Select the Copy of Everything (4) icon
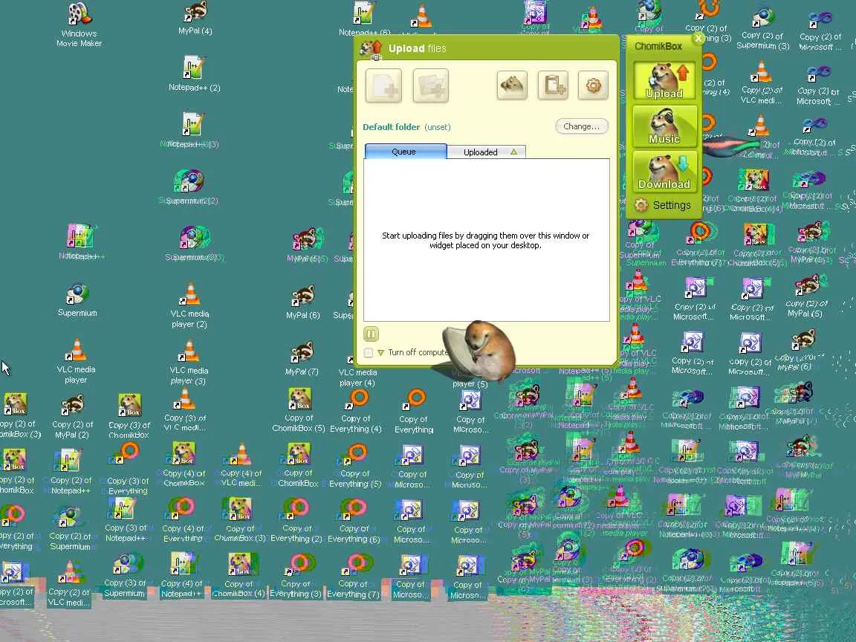Screen dimensions: 856x642 (x=356, y=412)
